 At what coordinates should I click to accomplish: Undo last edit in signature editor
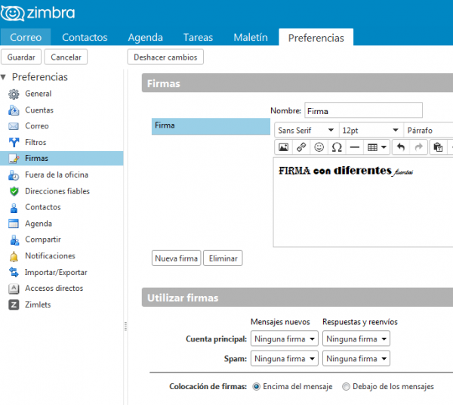401,147
